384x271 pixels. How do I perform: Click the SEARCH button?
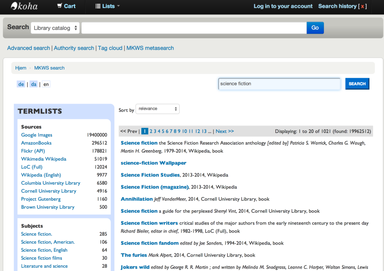(x=357, y=84)
